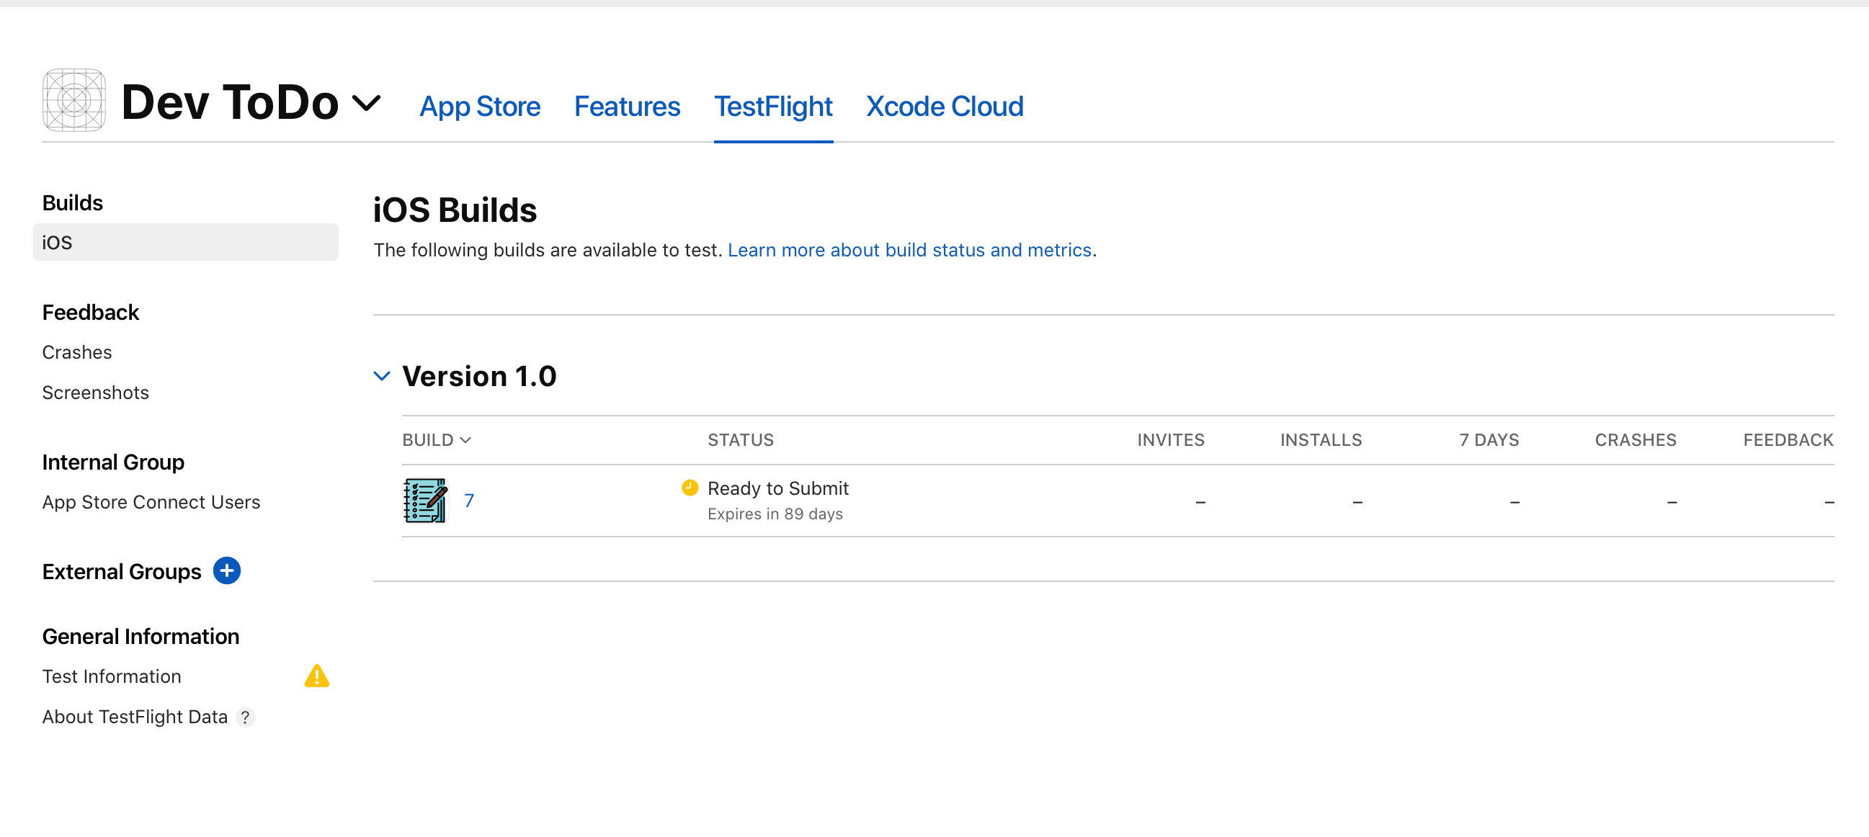Open About TestFlight Data
Screen dimensions: 1869x837
click(x=135, y=717)
